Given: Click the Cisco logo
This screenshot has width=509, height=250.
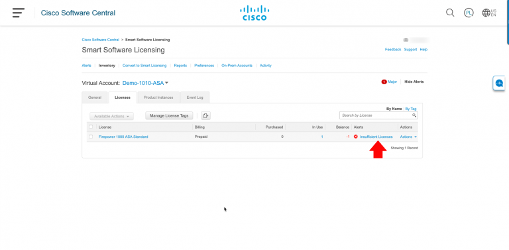Looking at the screenshot, I should pyautogui.click(x=254, y=13).
